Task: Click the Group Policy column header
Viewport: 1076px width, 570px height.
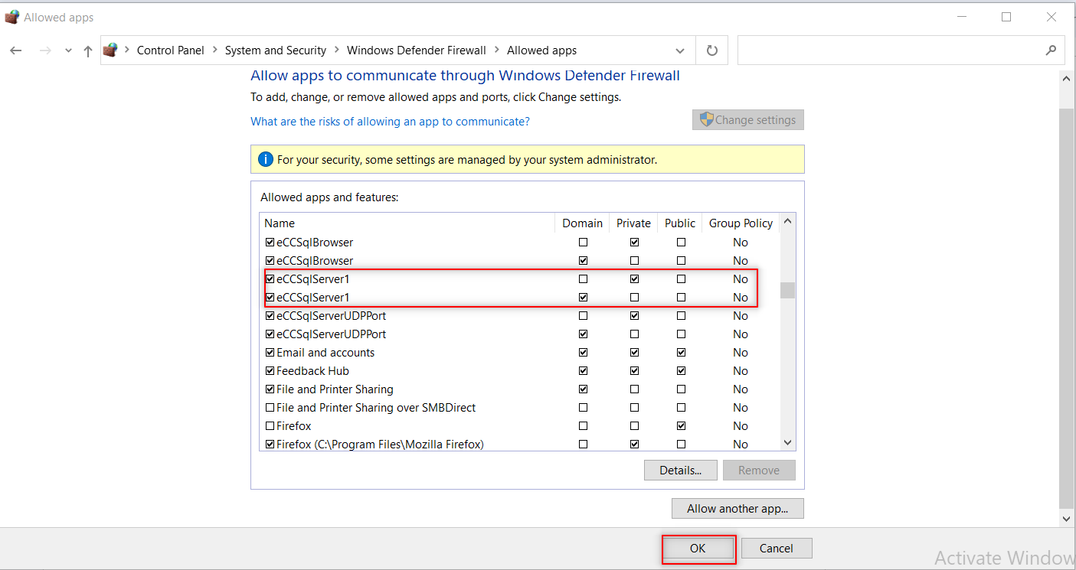Action: (x=741, y=223)
